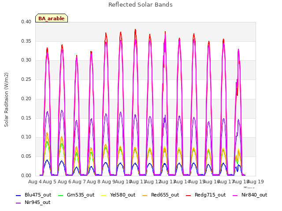Click the 0.05 y-axis tick label
Image resolution: width=282 pixels, height=211 pixels.
26,156
